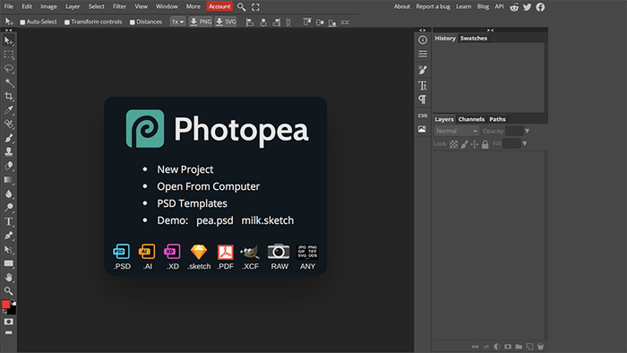
Task: Click the New Project link
Action: click(185, 169)
